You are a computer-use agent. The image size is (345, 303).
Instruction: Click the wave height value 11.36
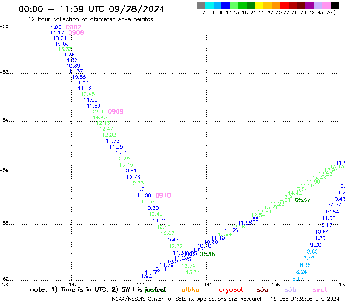(x=329, y=218)
